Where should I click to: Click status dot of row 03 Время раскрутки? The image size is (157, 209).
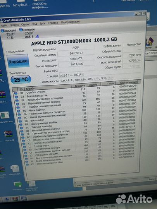point(16,97)
